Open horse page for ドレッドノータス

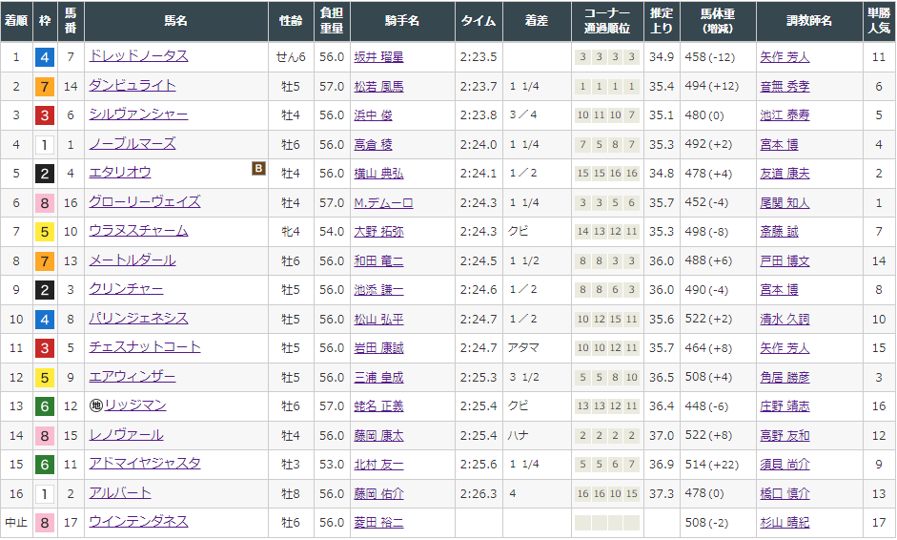pos(138,56)
